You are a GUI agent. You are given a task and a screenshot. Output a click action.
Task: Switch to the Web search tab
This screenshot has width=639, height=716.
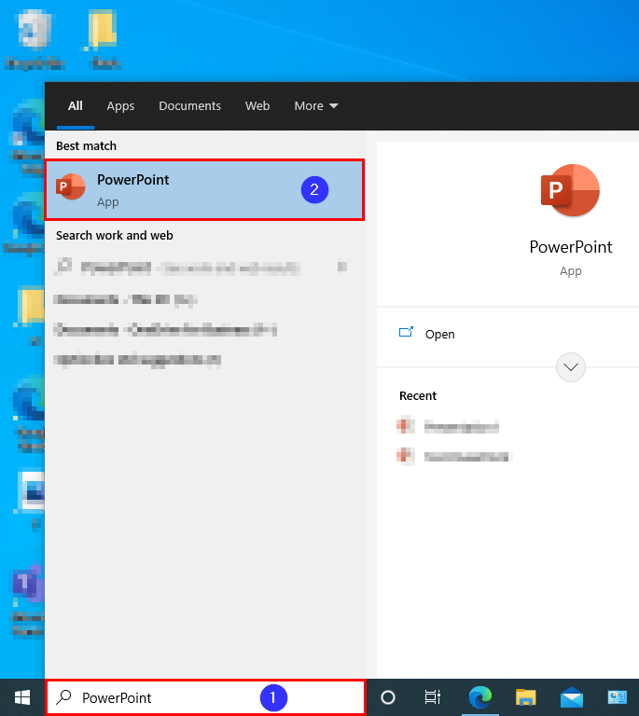(x=257, y=106)
